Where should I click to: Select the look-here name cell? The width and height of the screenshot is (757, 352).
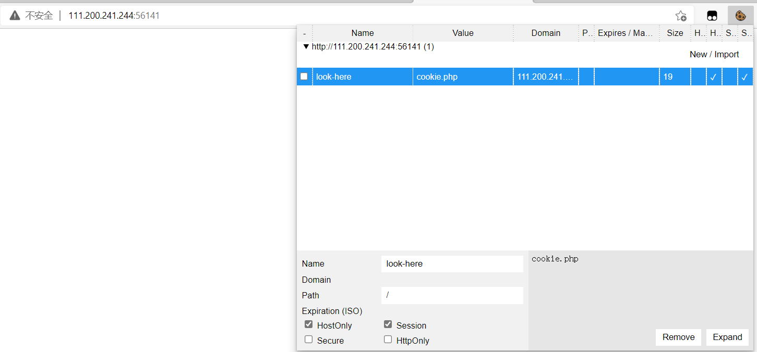(363, 77)
